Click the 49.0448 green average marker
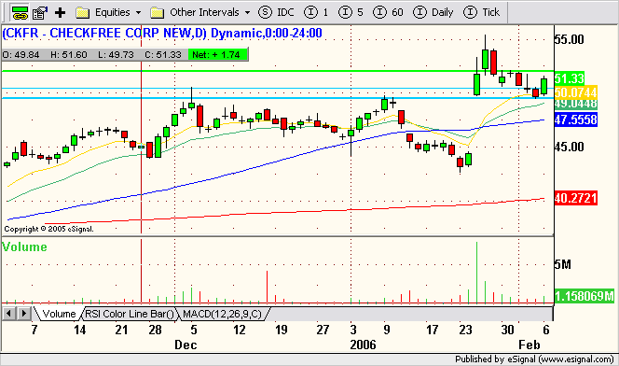Image resolution: width=619 pixels, height=366 pixels. point(575,104)
